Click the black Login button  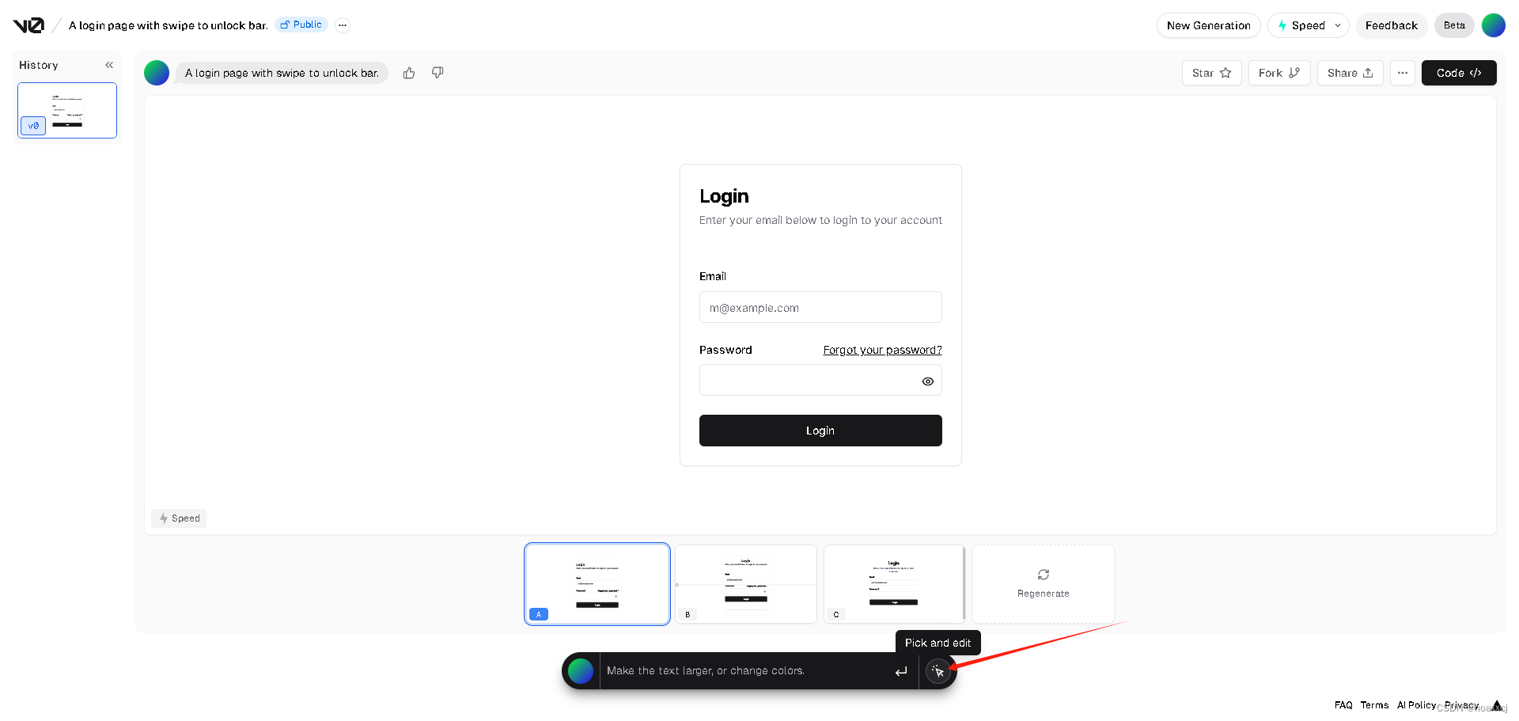tap(820, 431)
